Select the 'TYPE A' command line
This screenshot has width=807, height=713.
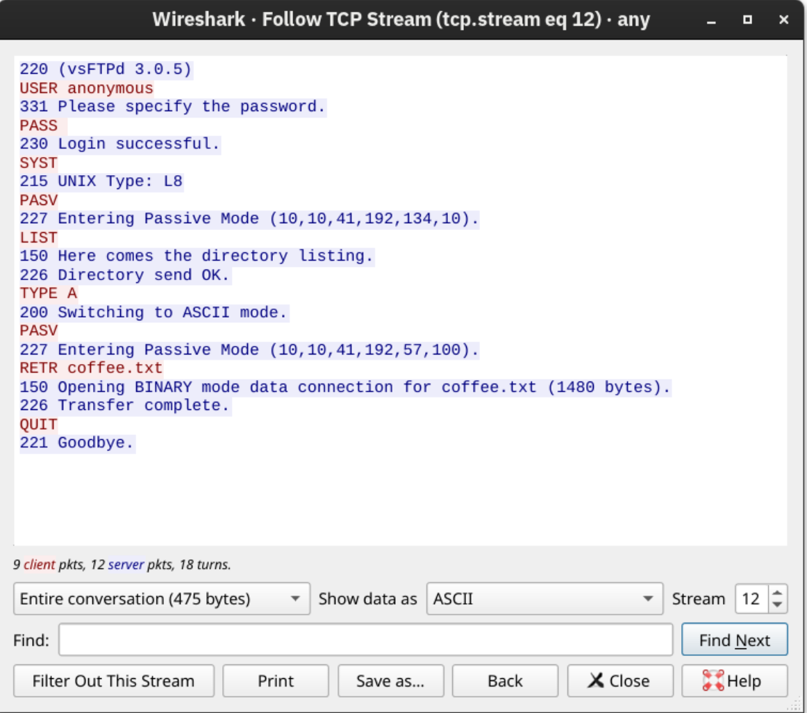(49, 293)
